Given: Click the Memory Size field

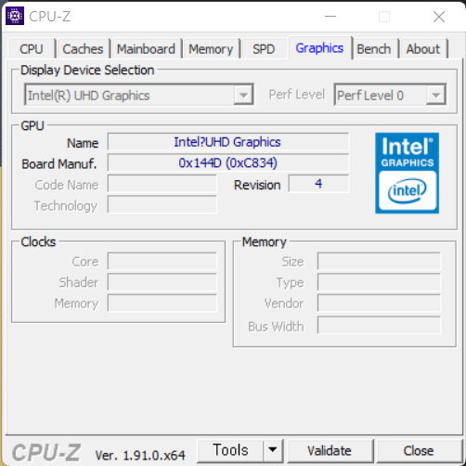Looking at the screenshot, I should click(379, 262).
